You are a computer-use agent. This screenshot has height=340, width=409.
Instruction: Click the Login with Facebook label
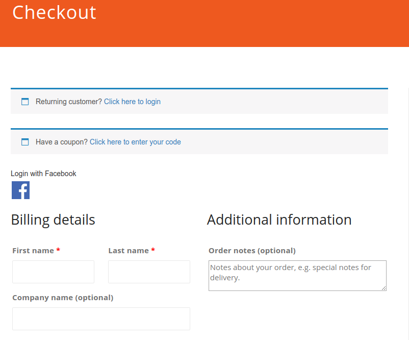43,174
